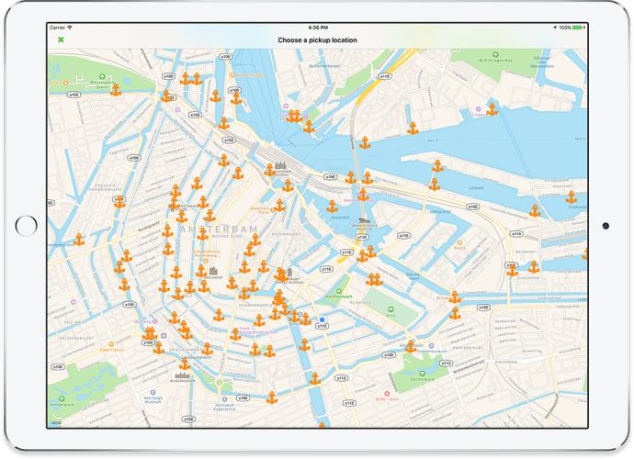The height and width of the screenshot is (459, 634).
Task: Choose the anchor northeast of Heineken Experience
Action: coord(272,397)
